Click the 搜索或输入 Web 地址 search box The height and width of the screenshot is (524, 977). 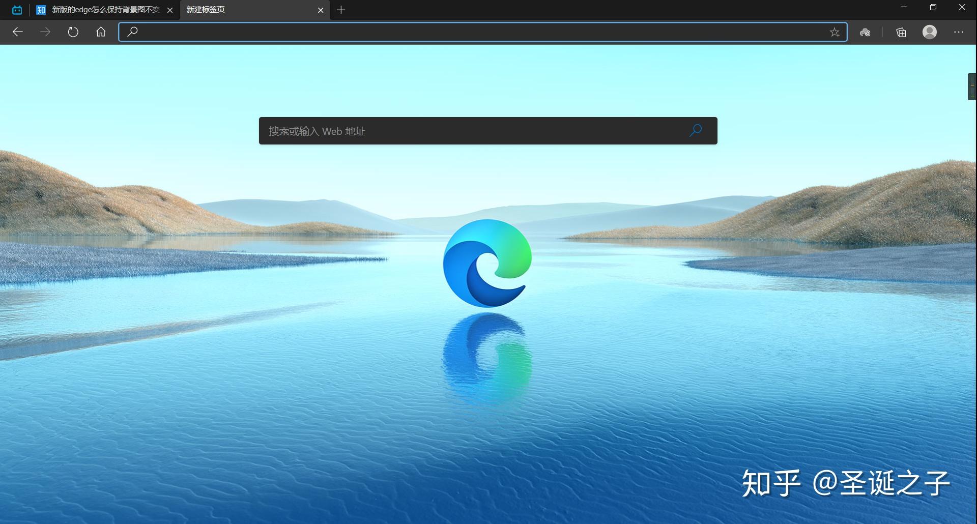pyautogui.click(x=488, y=131)
